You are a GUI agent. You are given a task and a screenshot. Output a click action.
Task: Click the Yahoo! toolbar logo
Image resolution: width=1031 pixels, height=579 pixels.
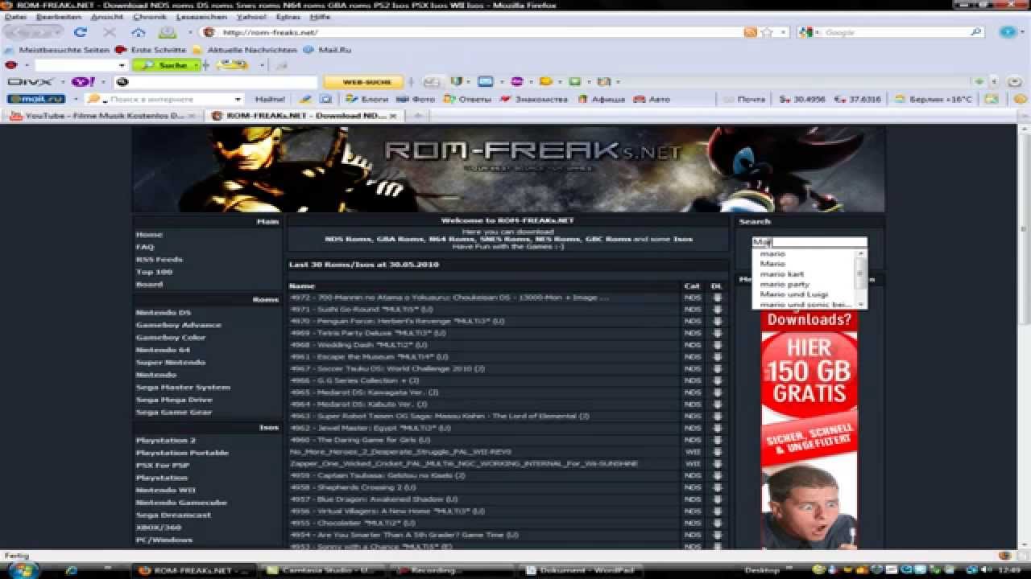pyautogui.click(x=83, y=82)
